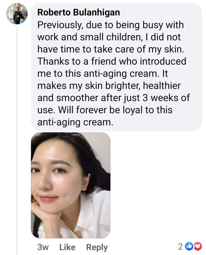Like Roberto Bulanhigan's comment
This screenshot has height=255, width=206.
click(x=67, y=247)
